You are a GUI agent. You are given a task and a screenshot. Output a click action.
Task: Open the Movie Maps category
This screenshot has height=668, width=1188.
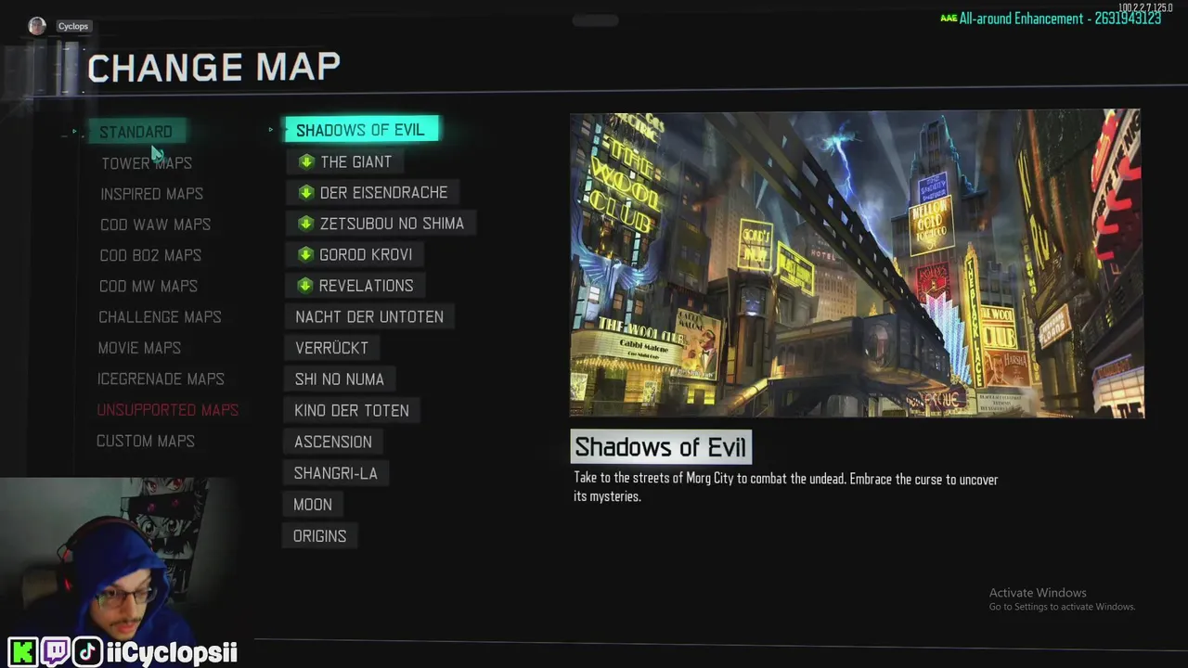139,348
